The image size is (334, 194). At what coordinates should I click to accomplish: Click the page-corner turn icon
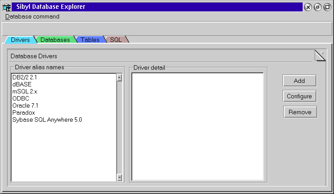pyautogui.click(x=320, y=56)
